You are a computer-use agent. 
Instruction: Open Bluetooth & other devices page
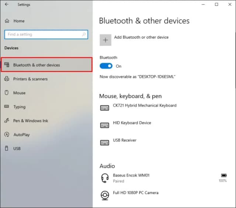(x=36, y=65)
